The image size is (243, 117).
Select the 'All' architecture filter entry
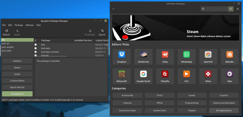coord(17,40)
